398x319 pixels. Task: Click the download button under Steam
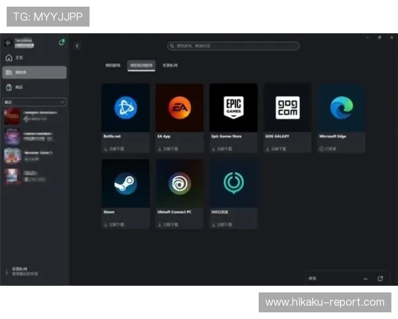coord(116,225)
